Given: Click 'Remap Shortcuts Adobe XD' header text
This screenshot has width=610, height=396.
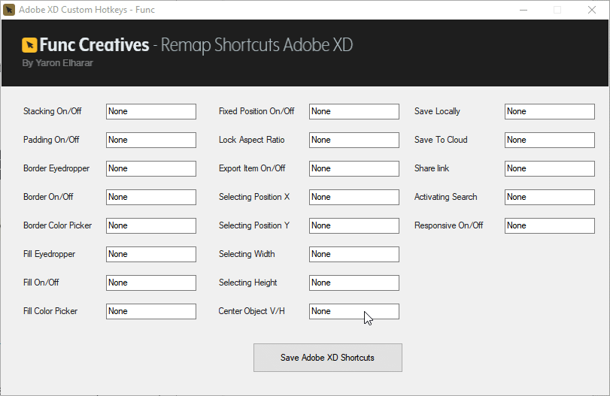Looking at the screenshot, I should point(256,45).
